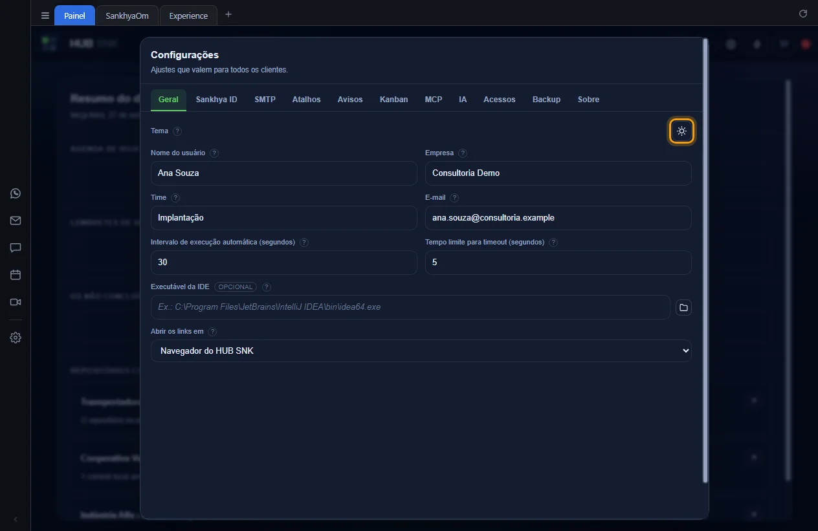The image size is (818, 531).
Task: Click the OPCIONAL badge label
Action: pos(236,287)
